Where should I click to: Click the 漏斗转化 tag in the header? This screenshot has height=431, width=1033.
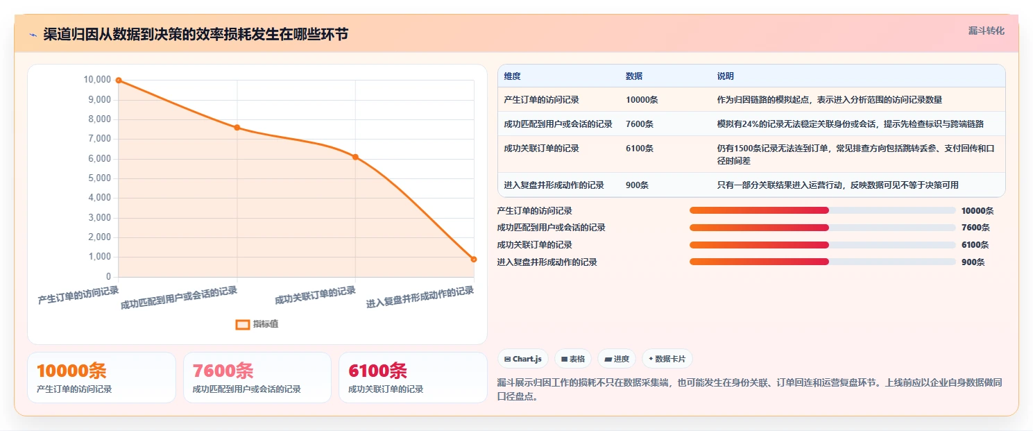coord(986,31)
